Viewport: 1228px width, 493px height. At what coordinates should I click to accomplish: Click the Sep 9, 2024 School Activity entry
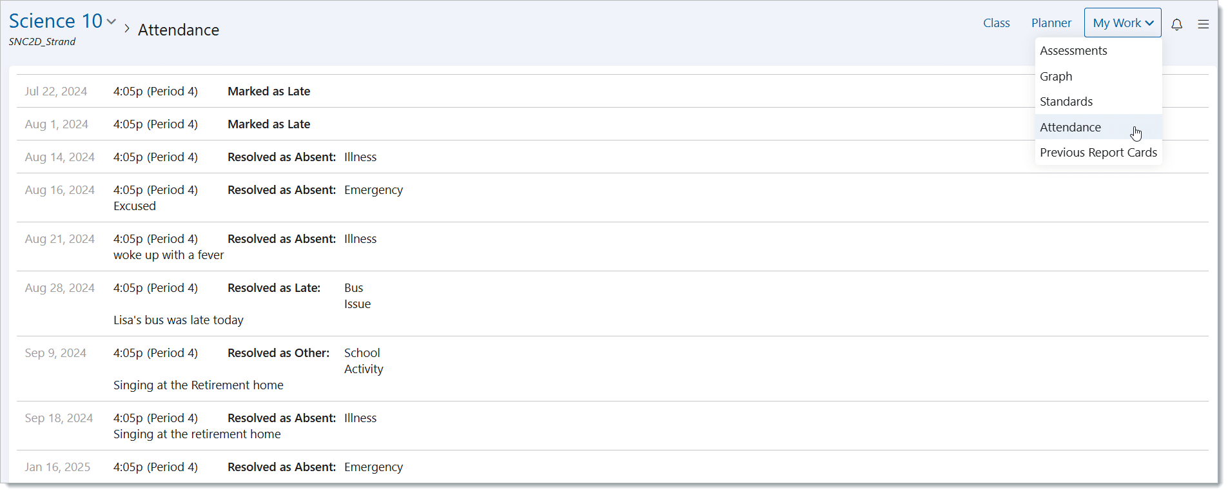[x=363, y=361]
